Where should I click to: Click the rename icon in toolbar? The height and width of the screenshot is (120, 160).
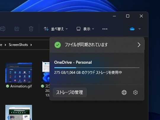[3, 29]
